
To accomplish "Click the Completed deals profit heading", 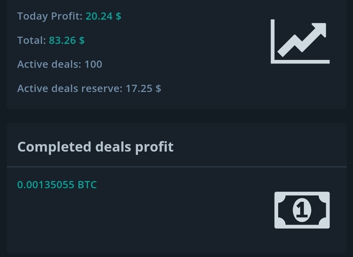I will point(96,147).
